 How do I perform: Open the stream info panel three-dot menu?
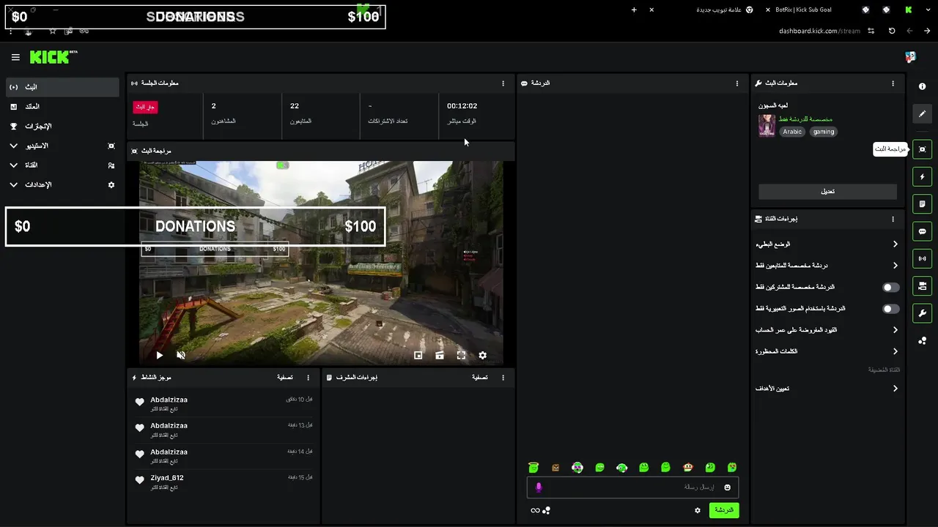click(x=893, y=83)
